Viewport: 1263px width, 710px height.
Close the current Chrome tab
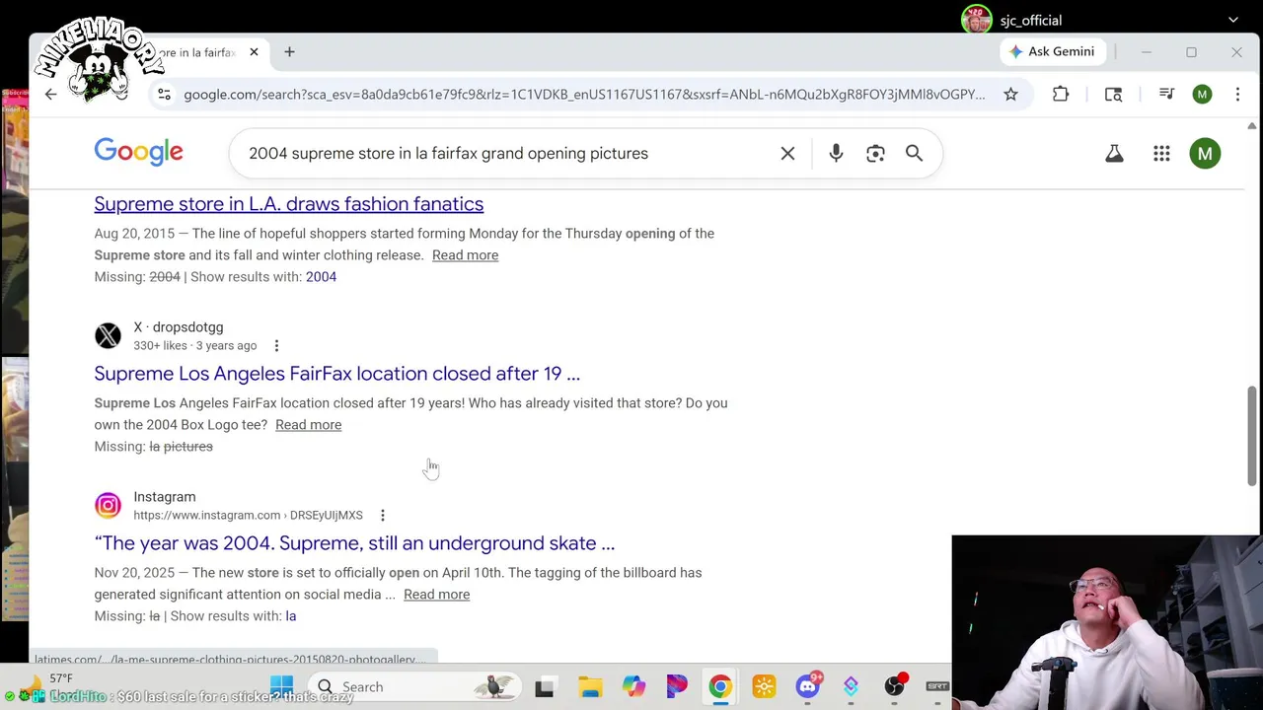[254, 51]
